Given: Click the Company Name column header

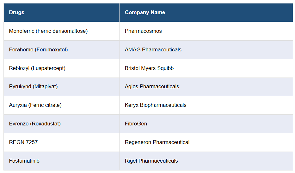Looking at the screenshot, I should point(145,13).
